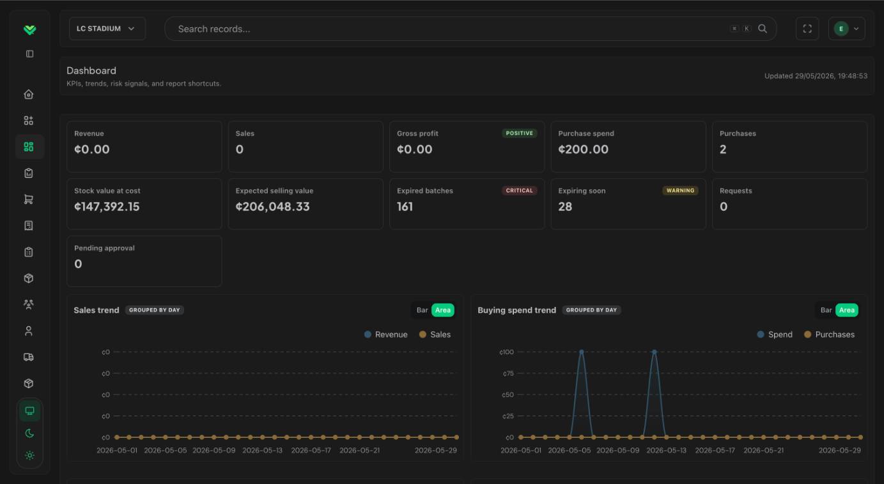Open the Stock value at cost card
884x484 pixels.
[144, 204]
